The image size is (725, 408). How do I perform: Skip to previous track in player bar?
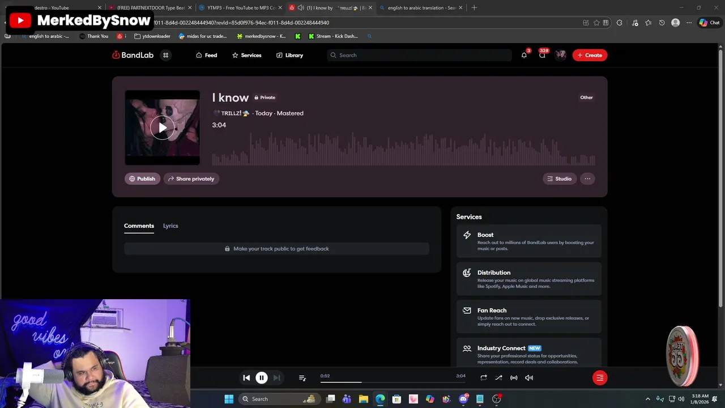pos(246,377)
